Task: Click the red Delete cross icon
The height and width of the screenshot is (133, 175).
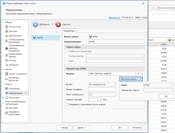Action: (58, 24)
